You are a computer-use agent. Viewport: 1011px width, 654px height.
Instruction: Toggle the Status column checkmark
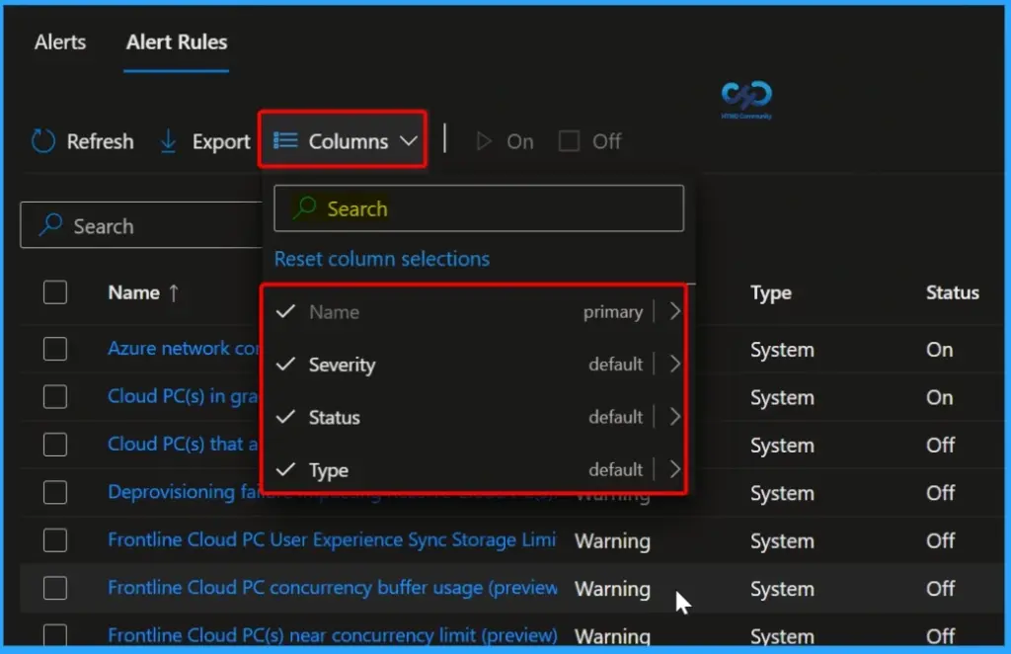coord(285,417)
